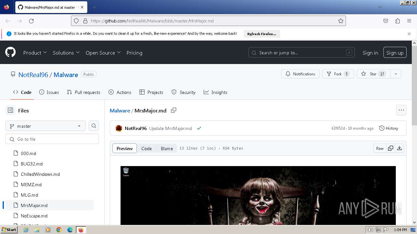Viewport: 417px width, 234px height.
Task: Click the volume icon in system tray
Action: coord(370,230)
